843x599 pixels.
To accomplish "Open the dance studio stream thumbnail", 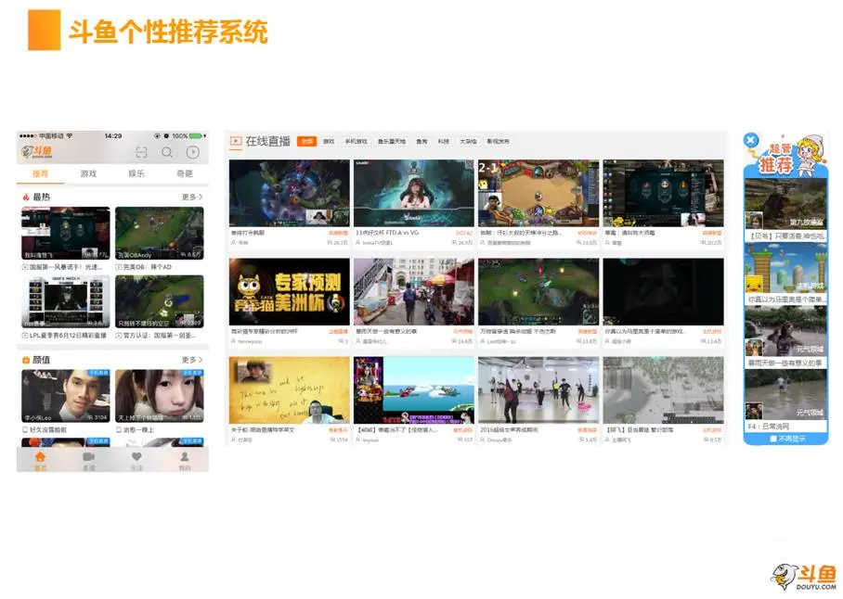I will click(x=538, y=390).
